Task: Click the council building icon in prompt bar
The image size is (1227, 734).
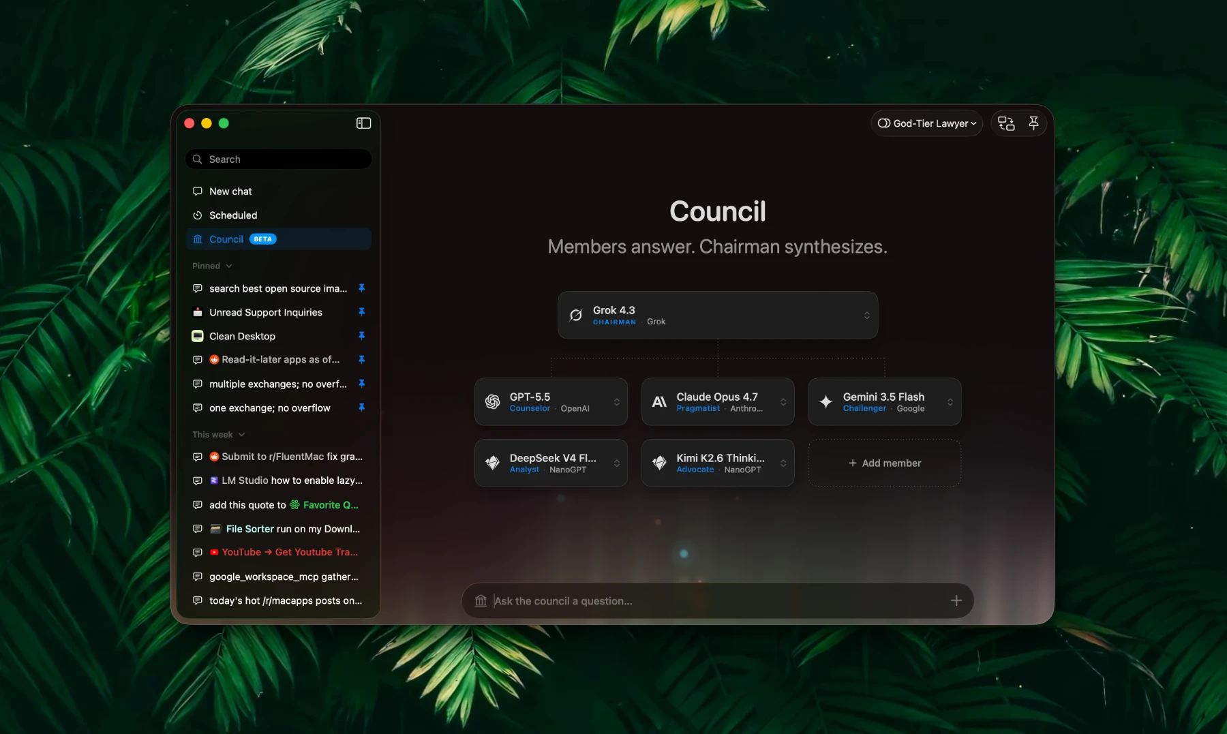Action: point(481,601)
